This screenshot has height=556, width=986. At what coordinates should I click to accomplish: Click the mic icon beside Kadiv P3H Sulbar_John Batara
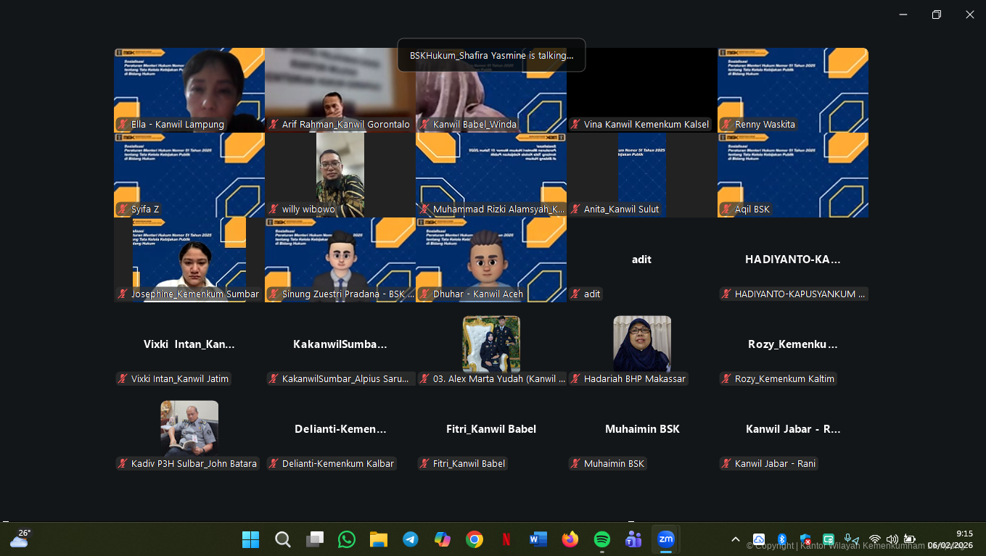[122, 463]
